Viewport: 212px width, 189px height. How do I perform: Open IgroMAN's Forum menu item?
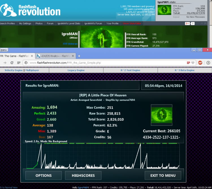[x=93, y=23]
